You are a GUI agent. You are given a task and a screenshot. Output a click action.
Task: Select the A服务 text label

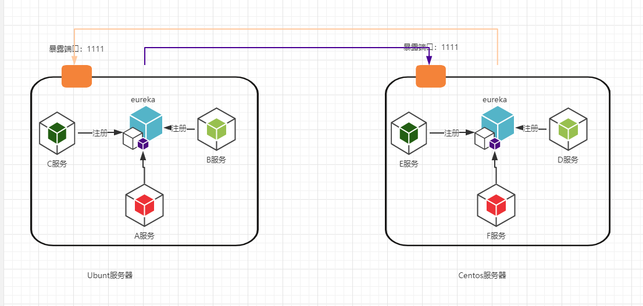click(x=144, y=235)
